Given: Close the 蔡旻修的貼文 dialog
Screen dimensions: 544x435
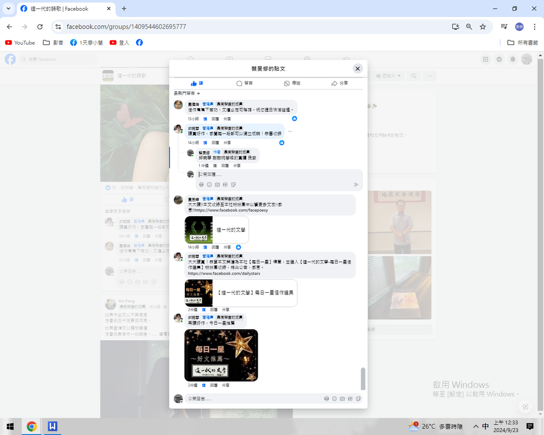Looking at the screenshot, I should (358, 69).
